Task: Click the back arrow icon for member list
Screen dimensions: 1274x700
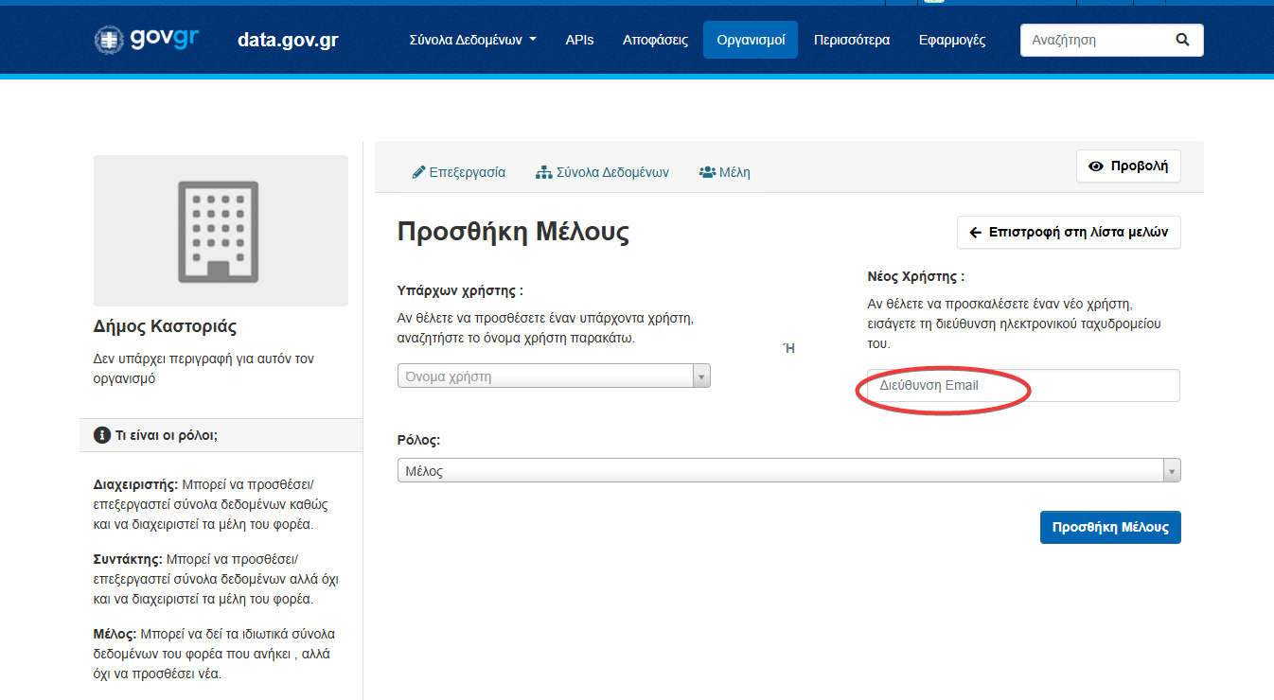Action: (975, 233)
